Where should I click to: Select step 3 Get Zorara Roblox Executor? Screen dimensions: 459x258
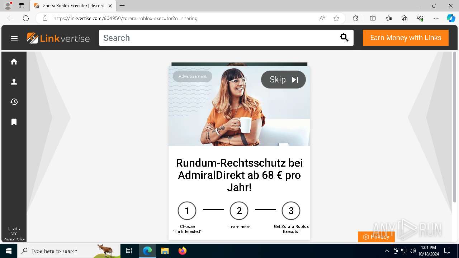[291, 217]
